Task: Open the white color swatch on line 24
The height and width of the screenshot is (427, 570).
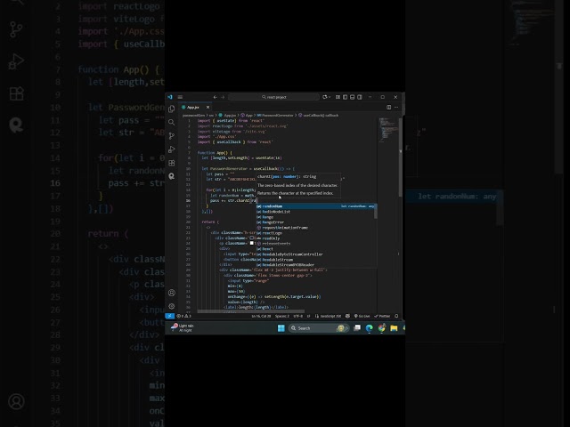Action: 251,243
